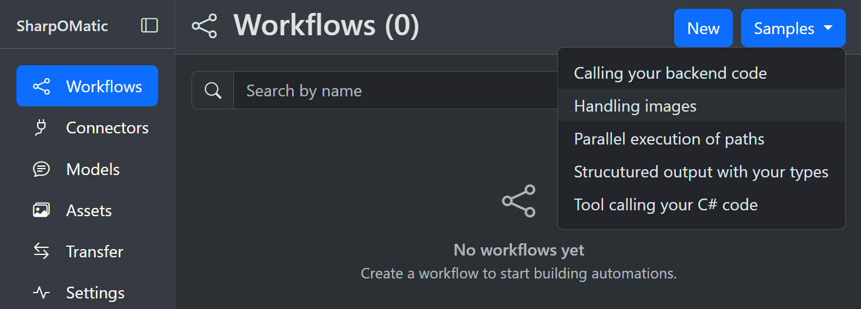Choose 'Handling images' sample

point(635,106)
